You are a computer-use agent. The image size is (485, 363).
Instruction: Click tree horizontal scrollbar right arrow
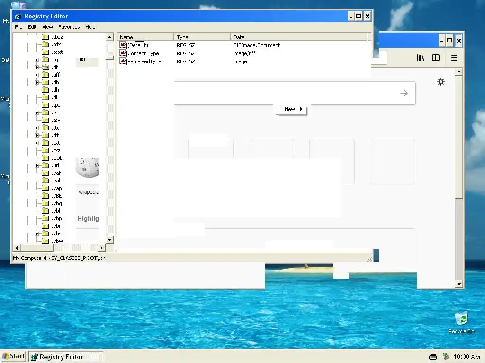coord(101,248)
